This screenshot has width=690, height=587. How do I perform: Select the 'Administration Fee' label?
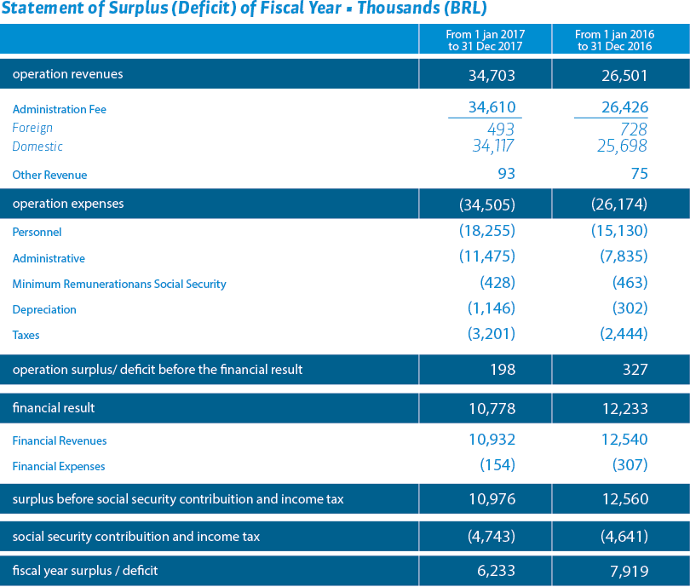tap(60, 109)
